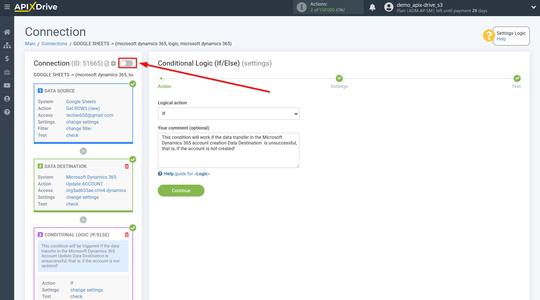The width and height of the screenshot is (540, 300).
Task: Click the Update ACCOUNT action link
Action: (x=85, y=184)
